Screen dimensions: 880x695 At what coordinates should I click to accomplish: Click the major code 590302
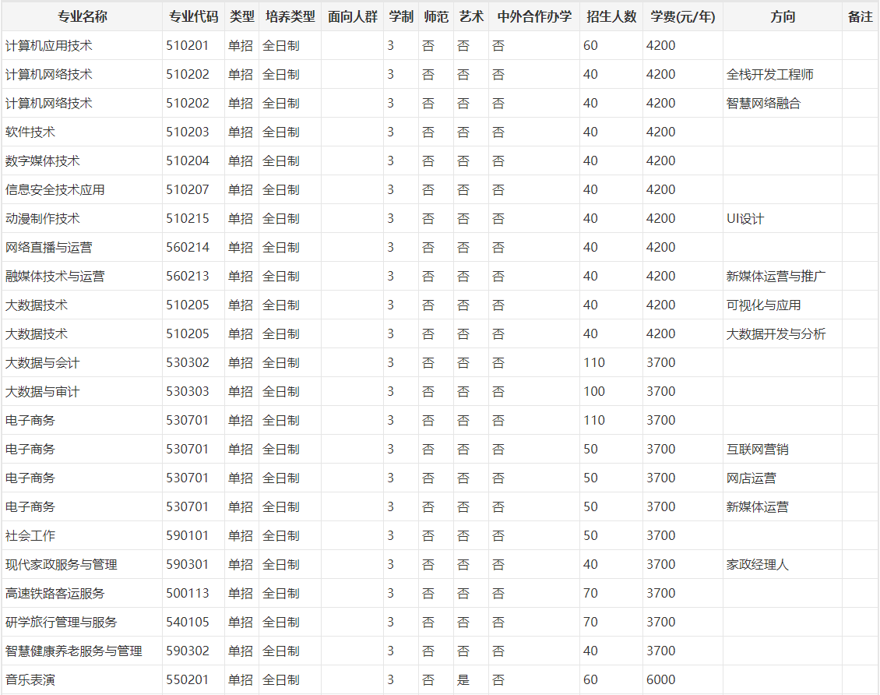188,651
